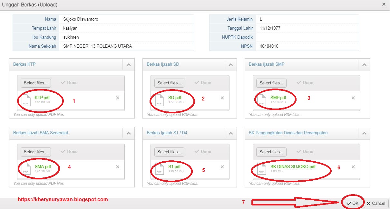The image size is (390, 209).
Task: Collapse the Berkas Ijazah SD panel
Action: [x=230, y=64]
